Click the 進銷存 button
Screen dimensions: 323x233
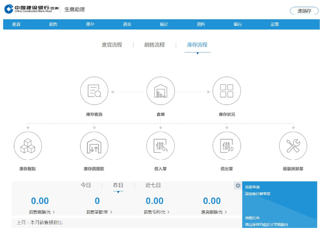[304, 11]
